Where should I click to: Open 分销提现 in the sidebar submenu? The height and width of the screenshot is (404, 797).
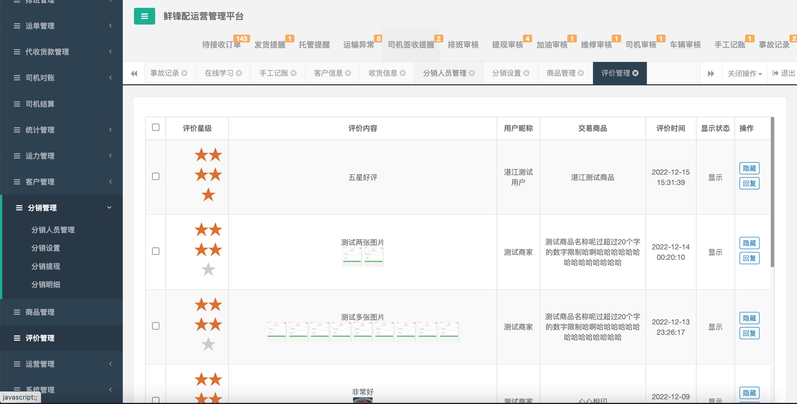tap(46, 266)
